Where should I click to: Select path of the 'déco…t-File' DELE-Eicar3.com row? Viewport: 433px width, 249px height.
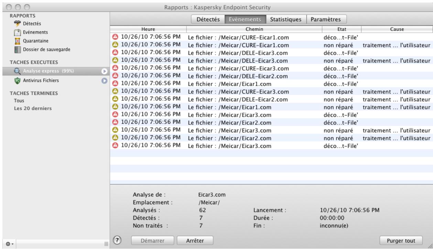tap(238, 53)
